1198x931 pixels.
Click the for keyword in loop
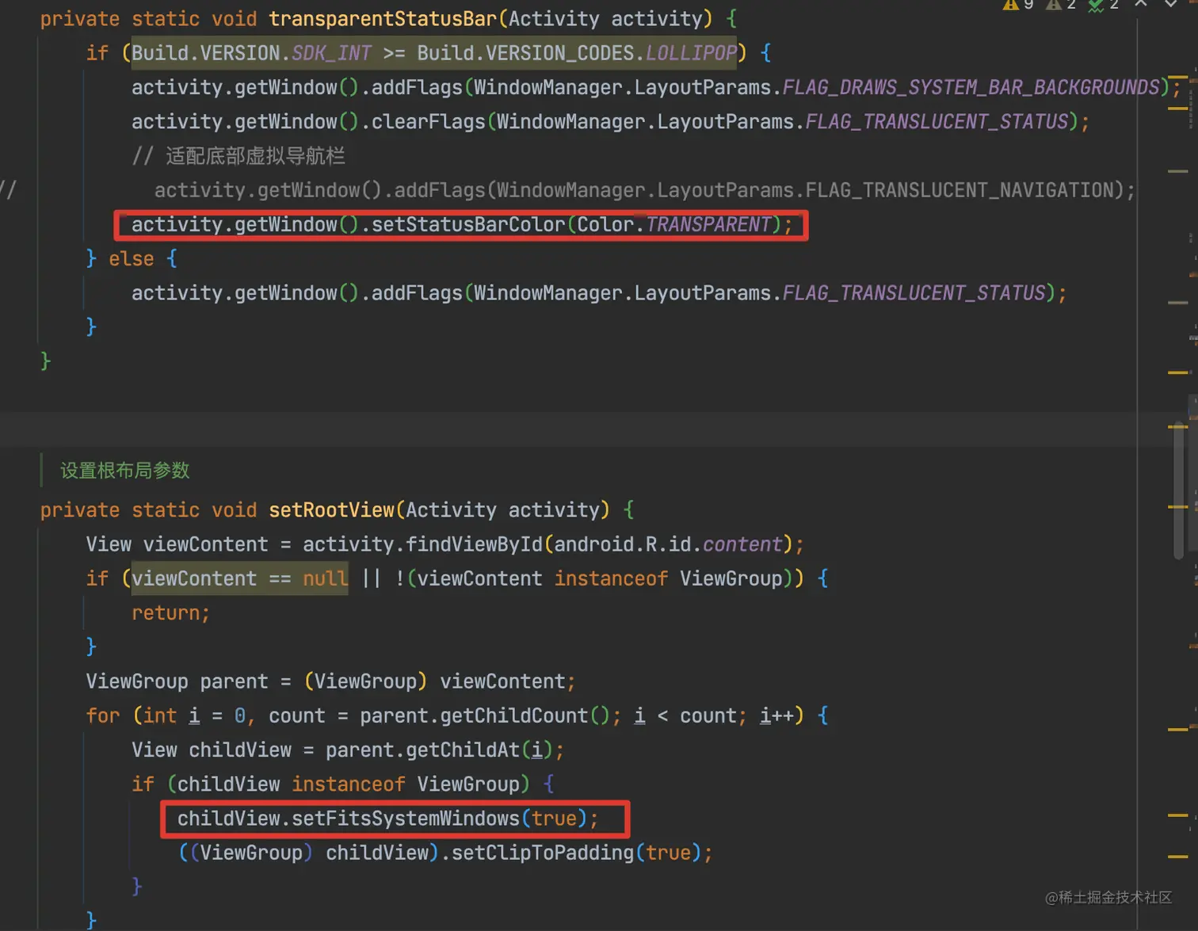[103, 716]
